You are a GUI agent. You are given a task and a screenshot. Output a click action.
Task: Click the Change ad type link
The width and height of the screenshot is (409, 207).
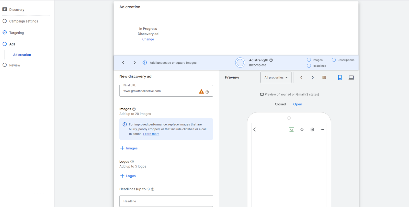(x=148, y=39)
